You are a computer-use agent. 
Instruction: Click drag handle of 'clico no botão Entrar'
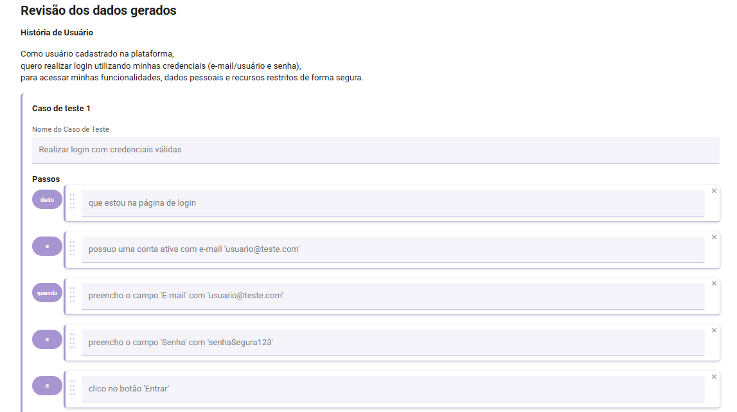72,387
